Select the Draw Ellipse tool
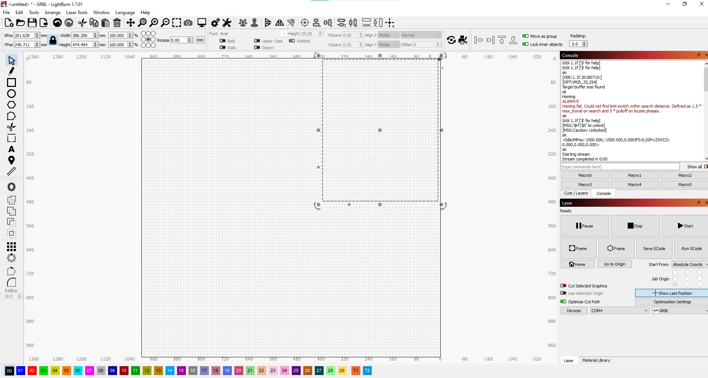The width and height of the screenshot is (708, 378). [11, 94]
